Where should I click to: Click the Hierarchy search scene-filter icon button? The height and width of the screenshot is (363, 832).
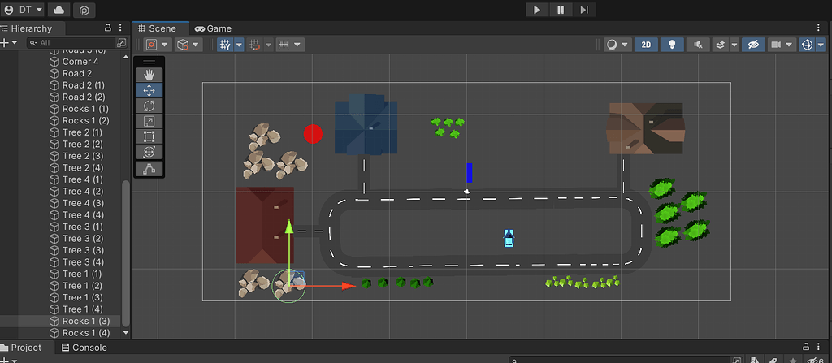[122, 42]
